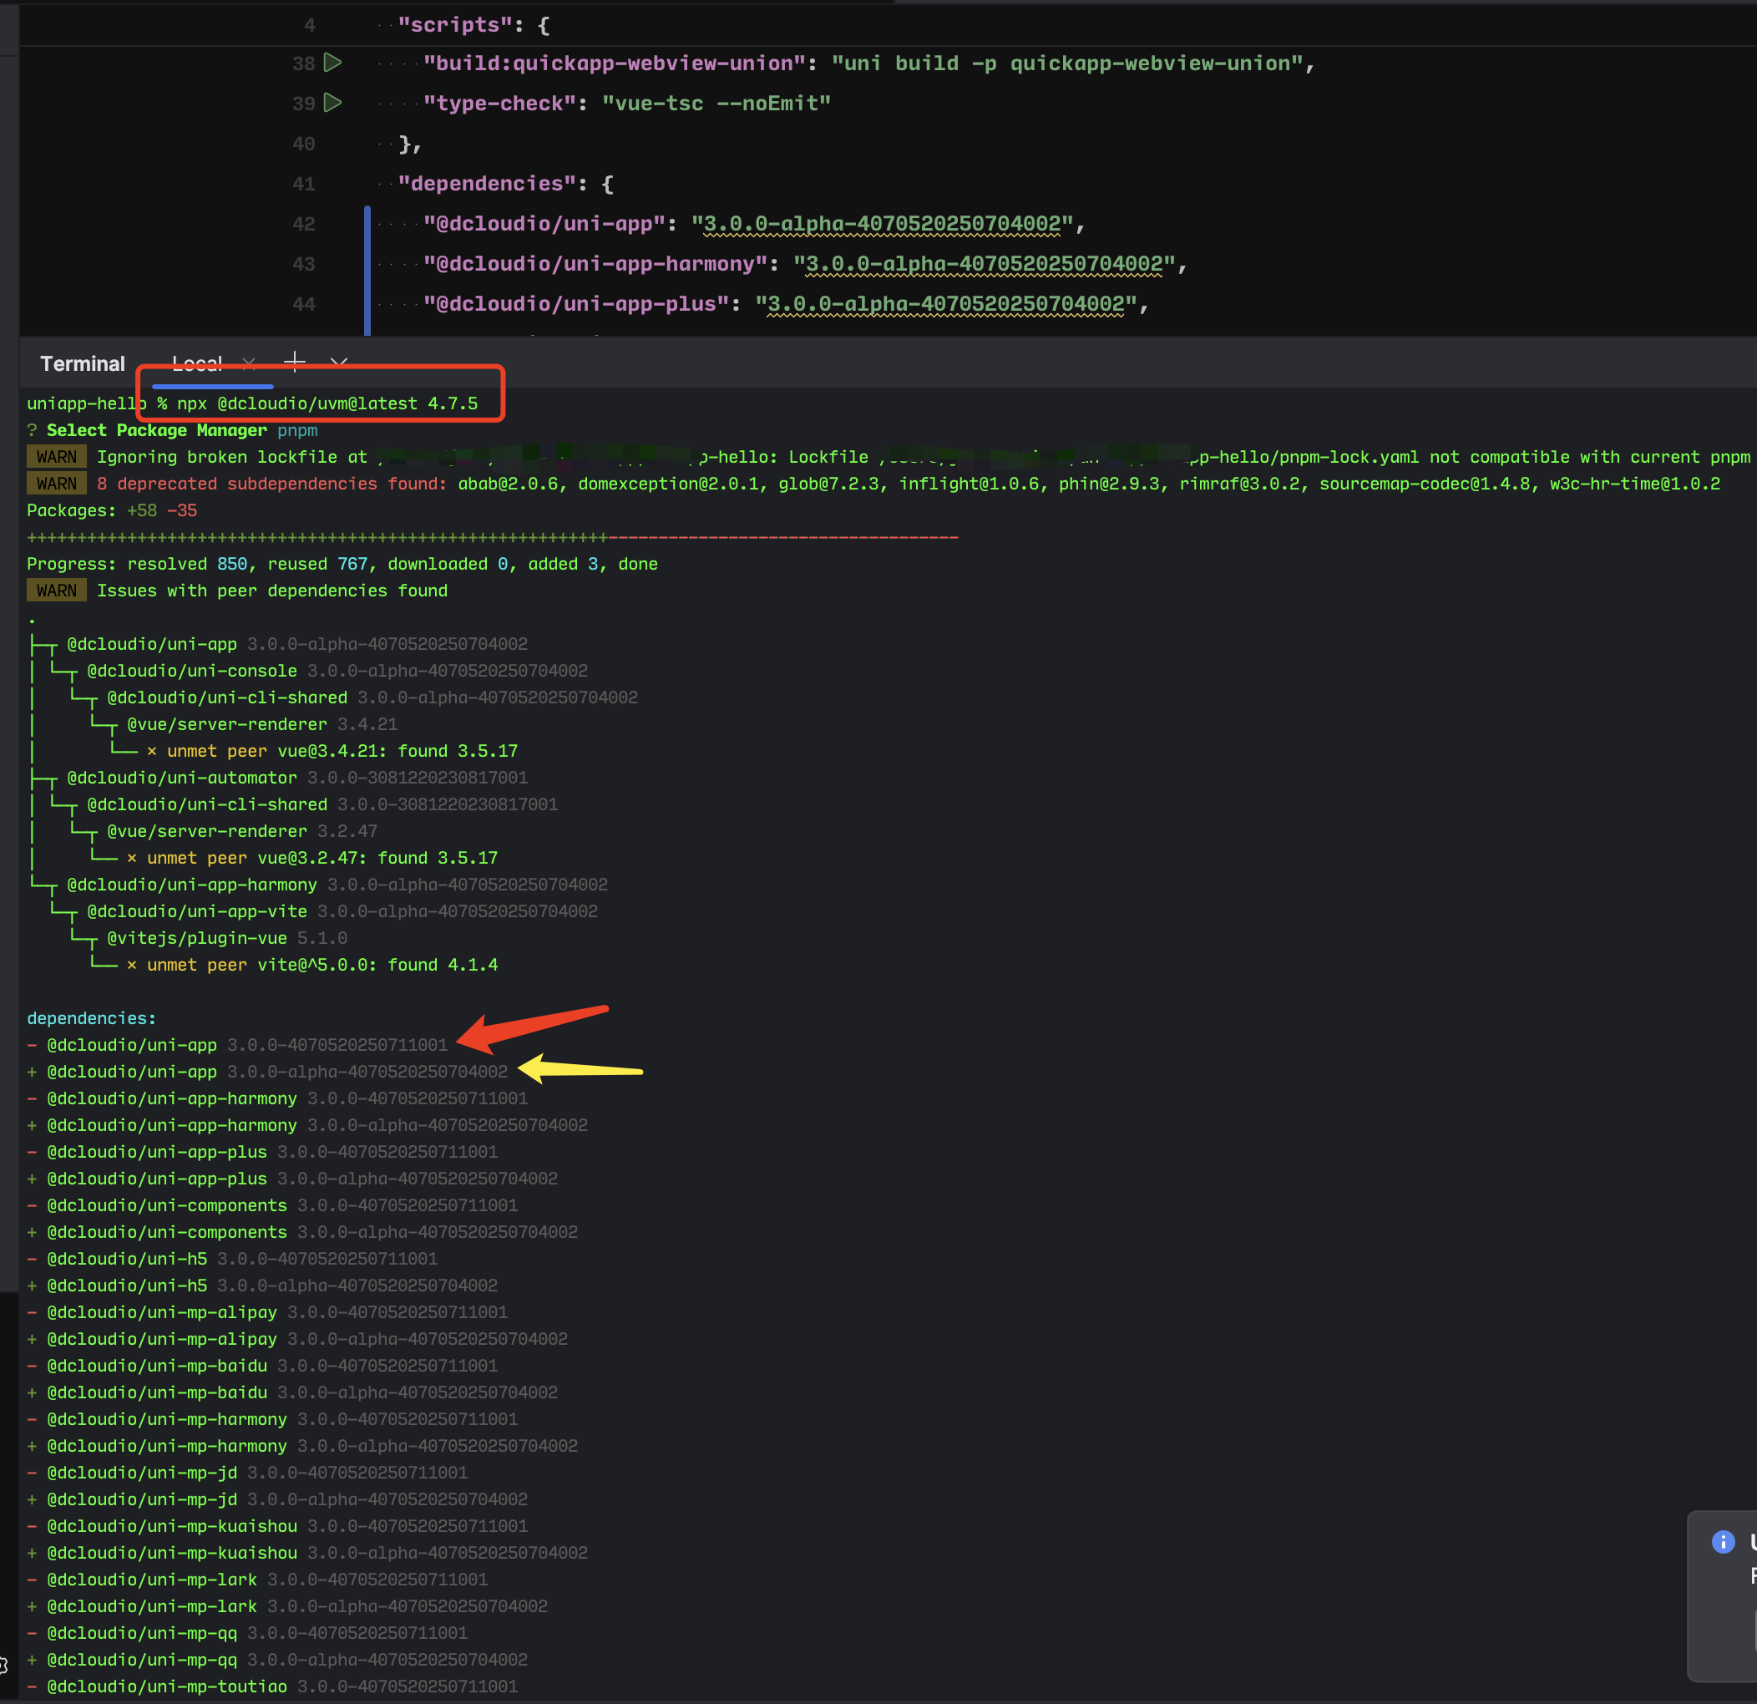Click the WARN badge before "Ignoring broken lockfile"

coord(57,458)
